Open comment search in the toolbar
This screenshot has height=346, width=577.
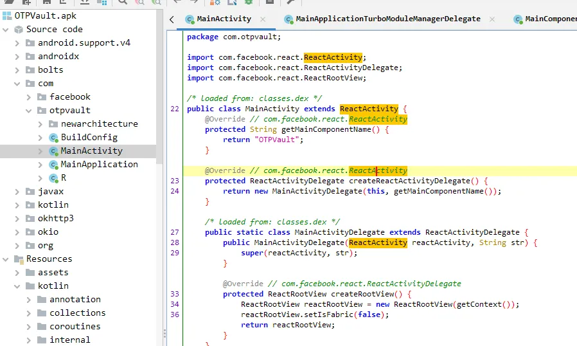coord(156,2)
